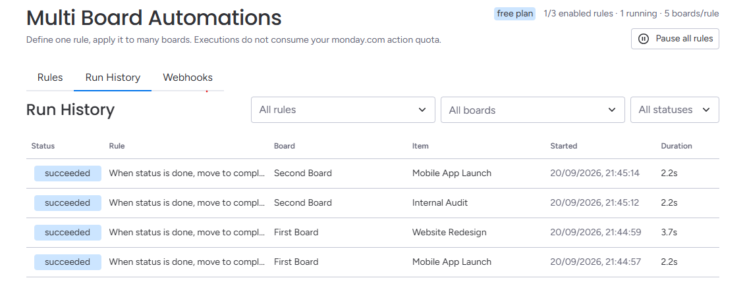Image resolution: width=747 pixels, height=301 pixels.
Task: Switch to the Webhooks tab
Action: pyautogui.click(x=188, y=78)
